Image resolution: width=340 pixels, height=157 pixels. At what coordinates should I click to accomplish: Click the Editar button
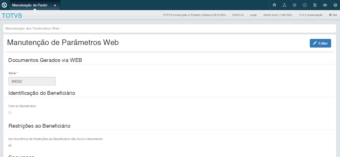[320, 43]
